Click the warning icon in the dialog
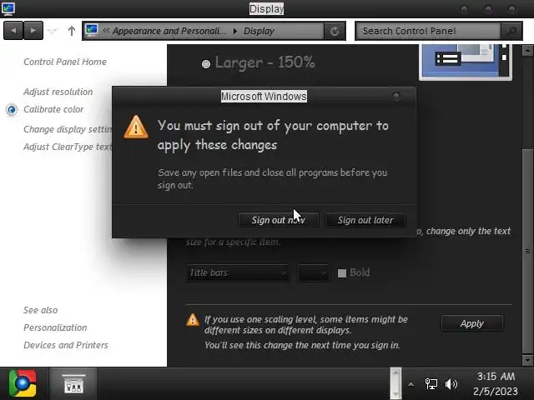Screen dimensions: 534x400 (136, 127)
